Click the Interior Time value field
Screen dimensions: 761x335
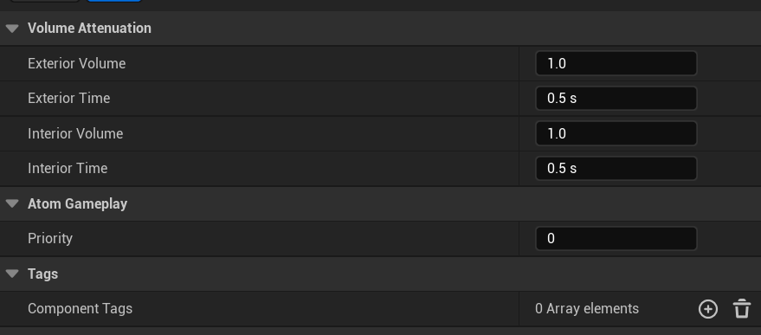click(616, 169)
